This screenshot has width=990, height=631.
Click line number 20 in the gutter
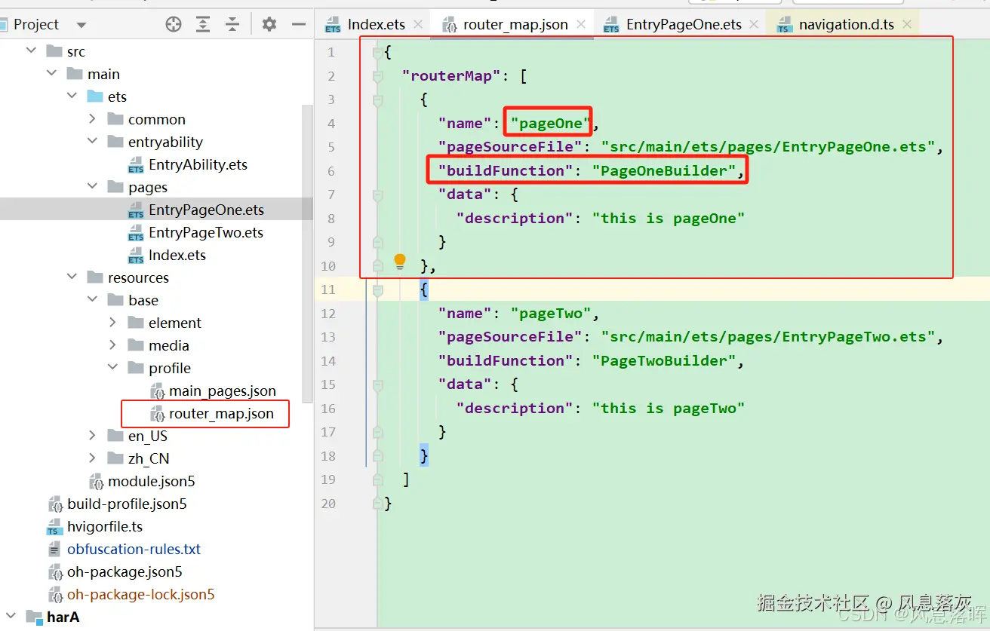coord(328,503)
